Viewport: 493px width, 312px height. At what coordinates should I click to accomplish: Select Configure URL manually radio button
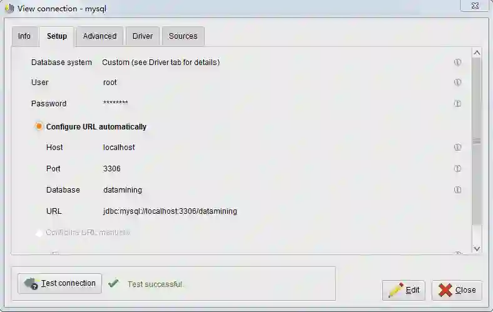[x=39, y=233]
